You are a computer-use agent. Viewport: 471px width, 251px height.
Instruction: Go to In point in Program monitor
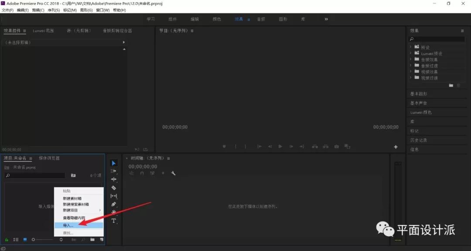(x=259, y=147)
